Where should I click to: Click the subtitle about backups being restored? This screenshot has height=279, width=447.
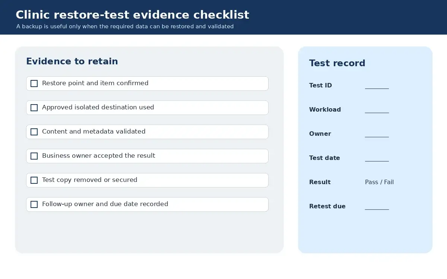(x=125, y=26)
